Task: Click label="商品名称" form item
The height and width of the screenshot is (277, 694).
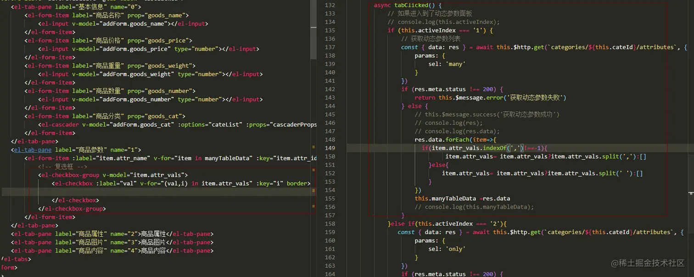Action: tap(106, 15)
